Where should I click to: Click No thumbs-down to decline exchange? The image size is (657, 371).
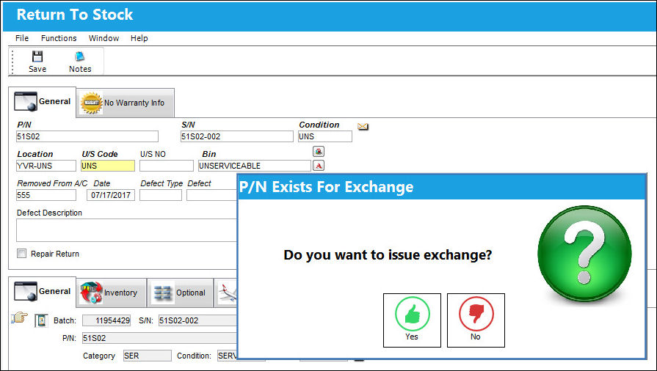click(476, 320)
